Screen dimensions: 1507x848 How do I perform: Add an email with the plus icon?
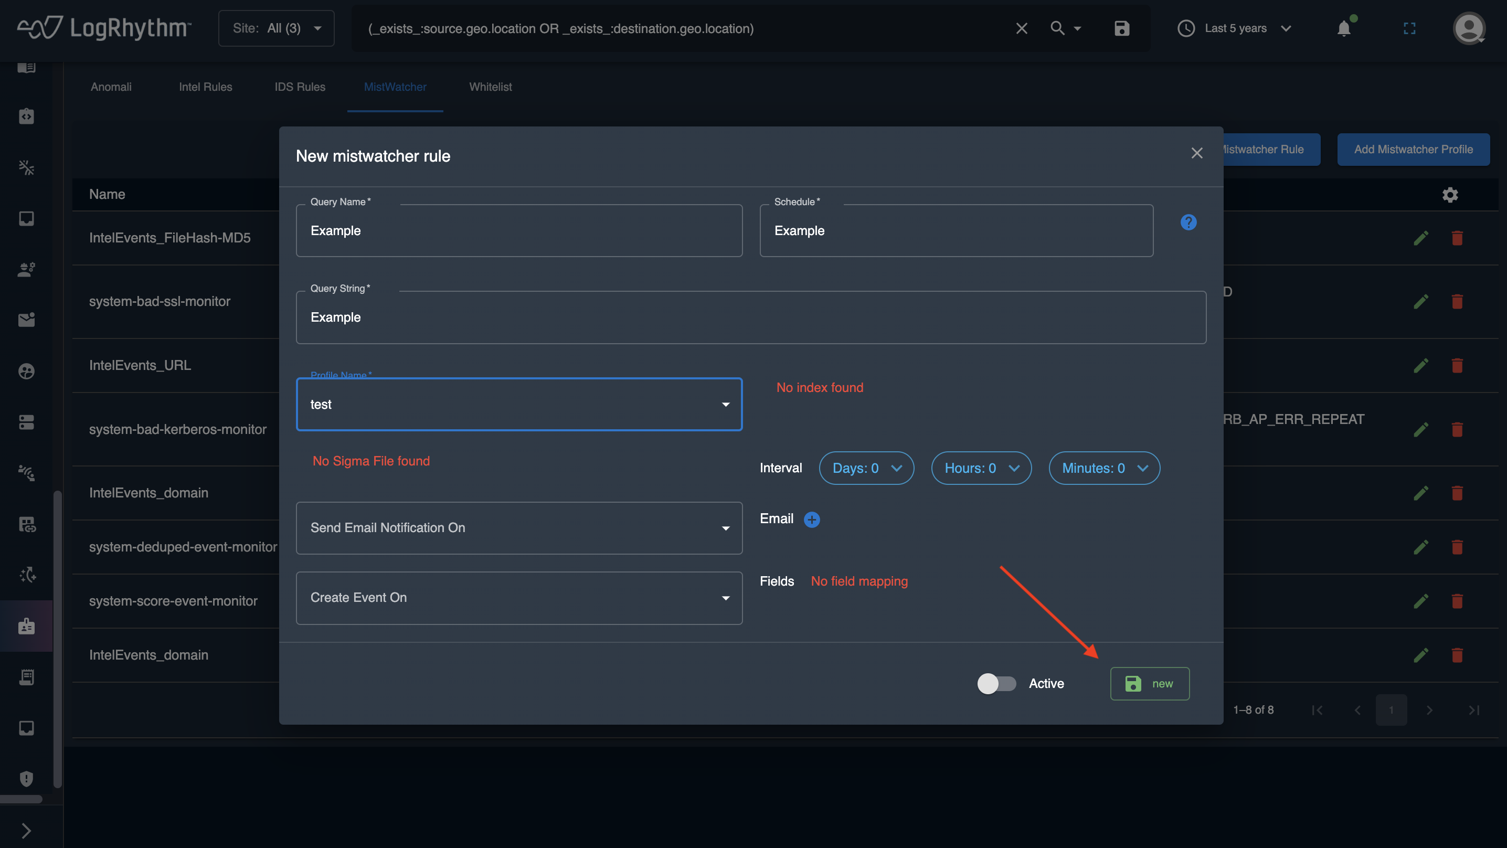click(811, 520)
